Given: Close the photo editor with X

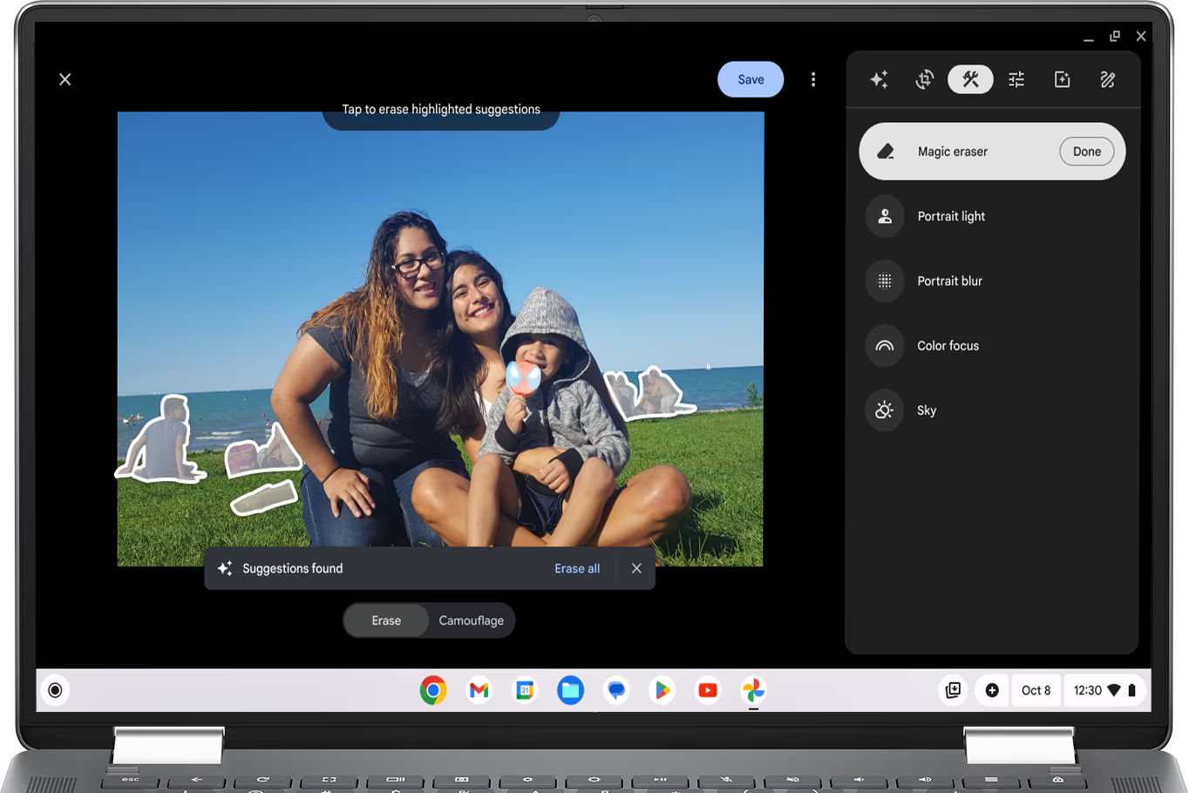Looking at the screenshot, I should (x=65, y=79).
